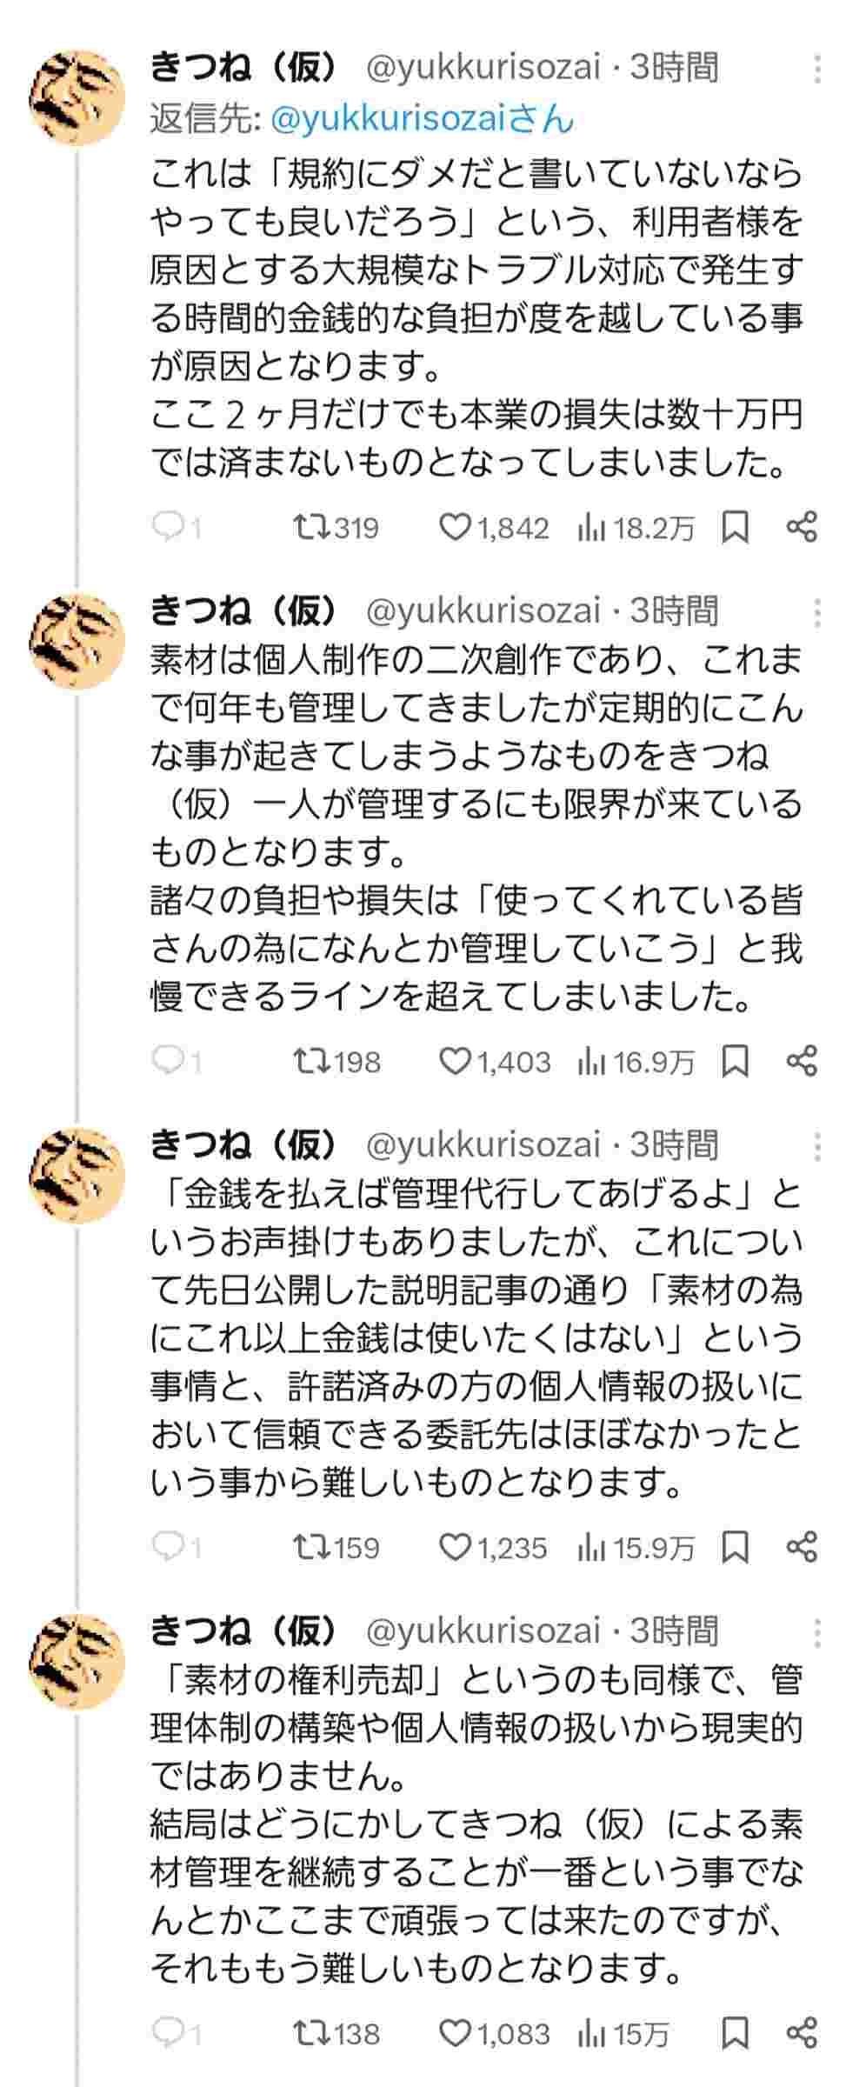Open more options on the second tweet
The image size is (866, 2087).
coord(817,614)
